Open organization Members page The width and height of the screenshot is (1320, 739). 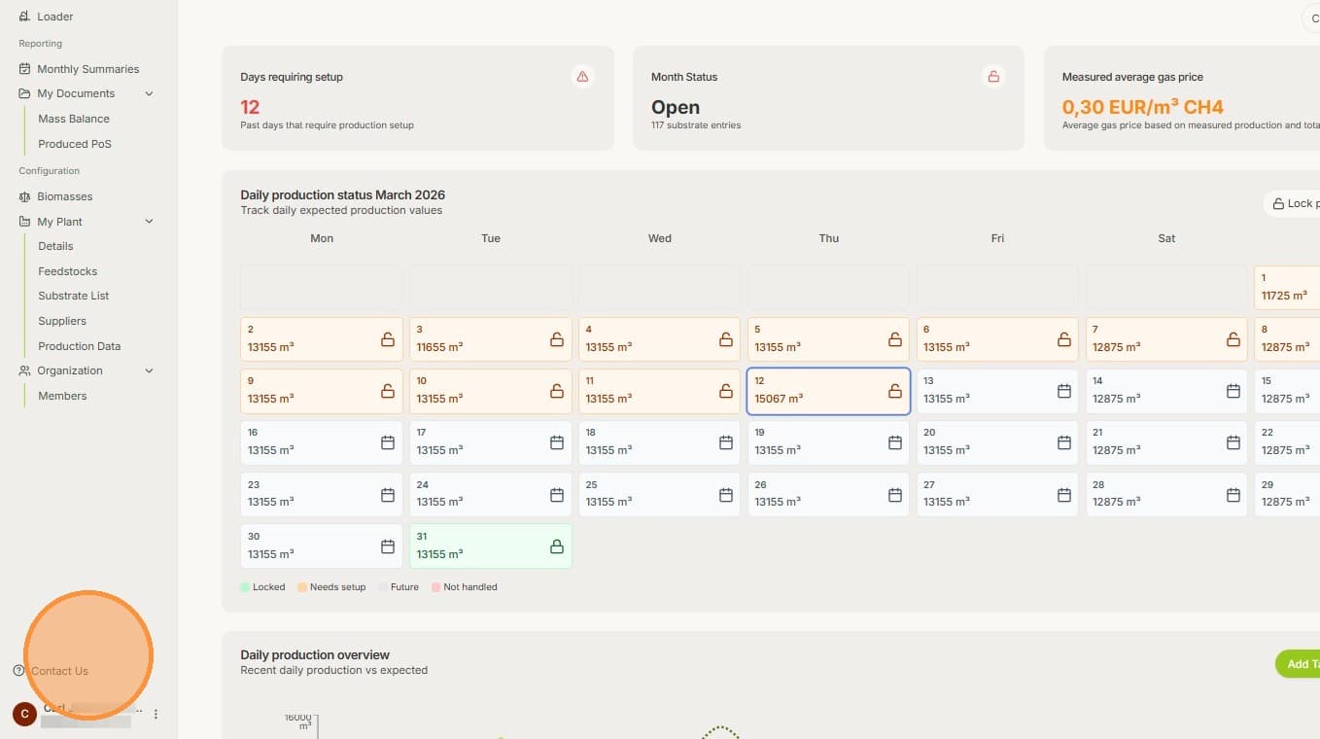(62, 396)
